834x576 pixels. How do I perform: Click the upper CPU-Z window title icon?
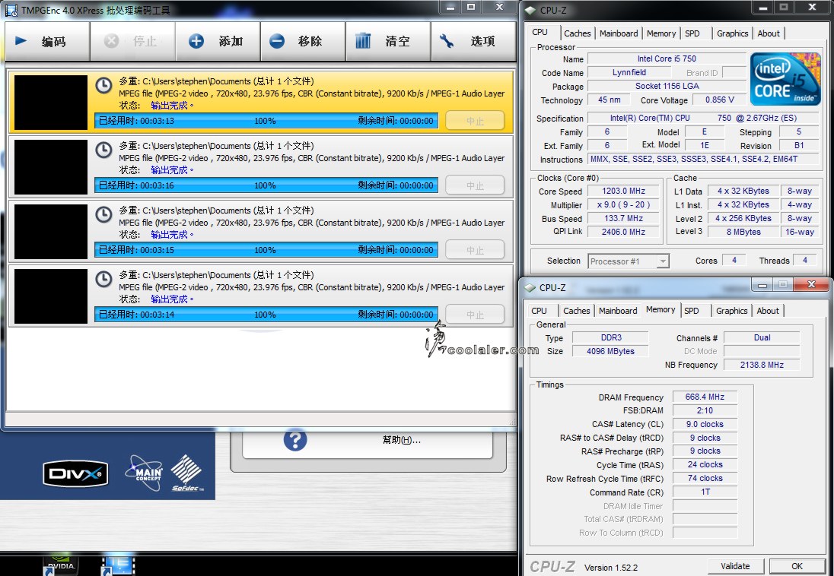[x=530, y=10]
